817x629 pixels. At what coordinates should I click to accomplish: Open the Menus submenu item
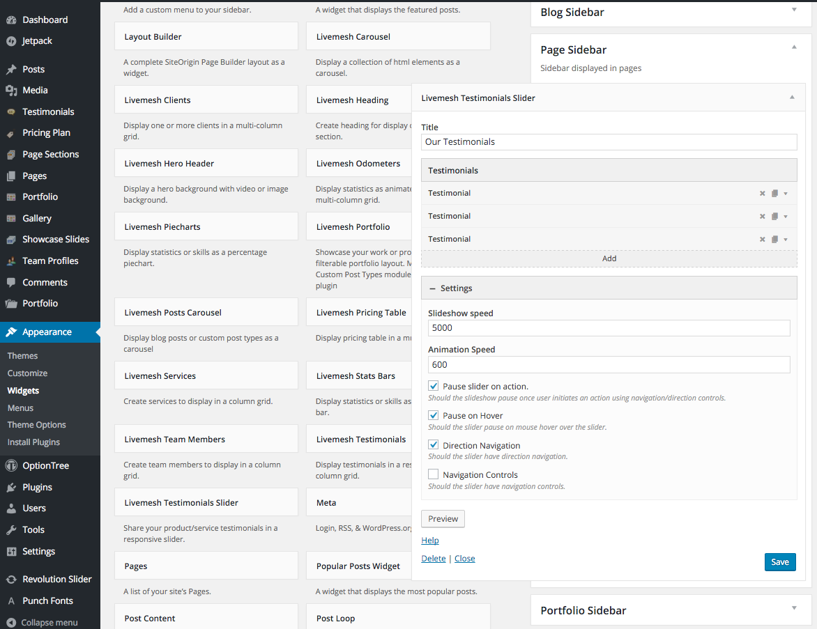coord(20,408)
